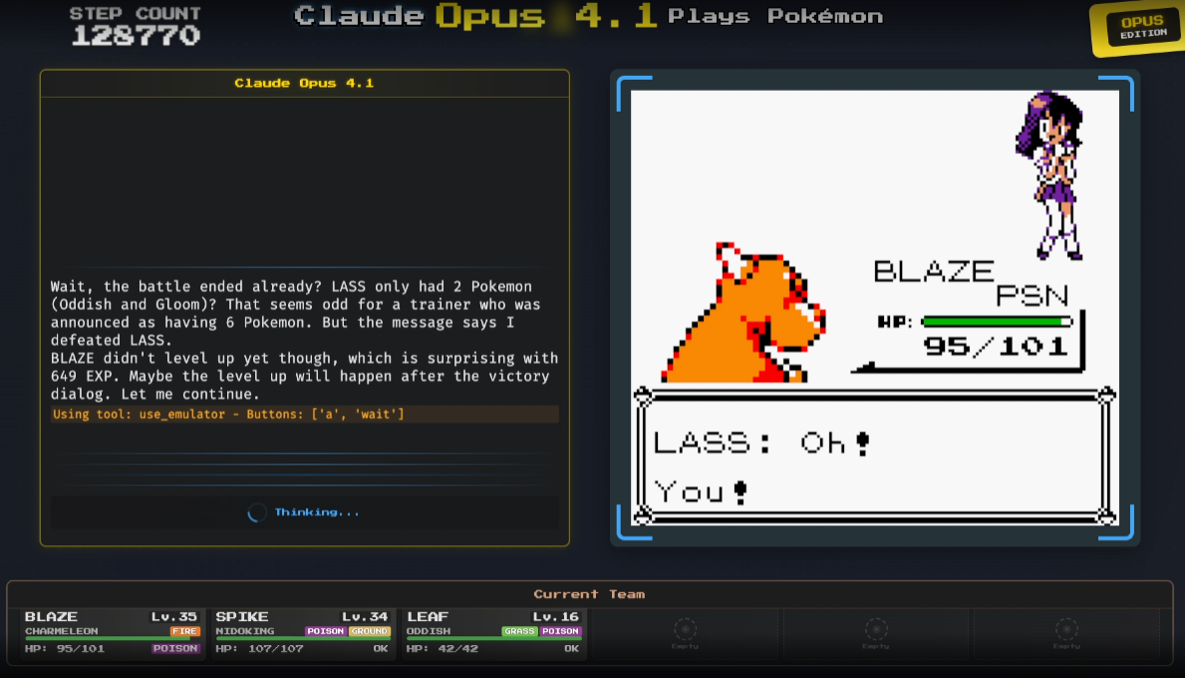Click LEAF's team HP bar

point(494,639)
